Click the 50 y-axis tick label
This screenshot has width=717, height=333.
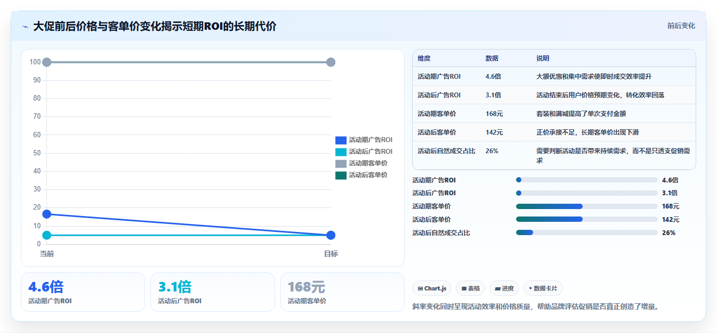pyautogui.click(x=37, y=153)
